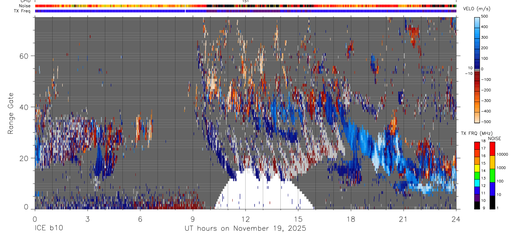Click the "200" value on the velocity scale
Viewport: 513px width, 237px height.
485,48
